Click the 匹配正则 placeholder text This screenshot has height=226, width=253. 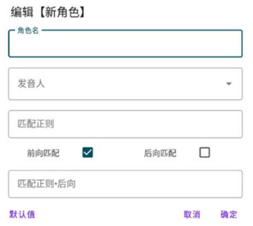coord(36,124)
